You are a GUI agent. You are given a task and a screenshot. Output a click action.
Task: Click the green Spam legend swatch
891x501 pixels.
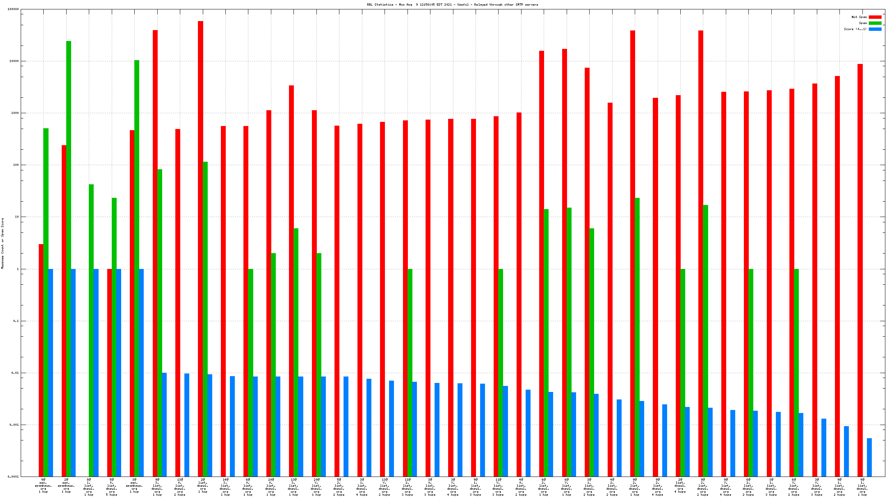pyautogui.click(x=875, y=23)
